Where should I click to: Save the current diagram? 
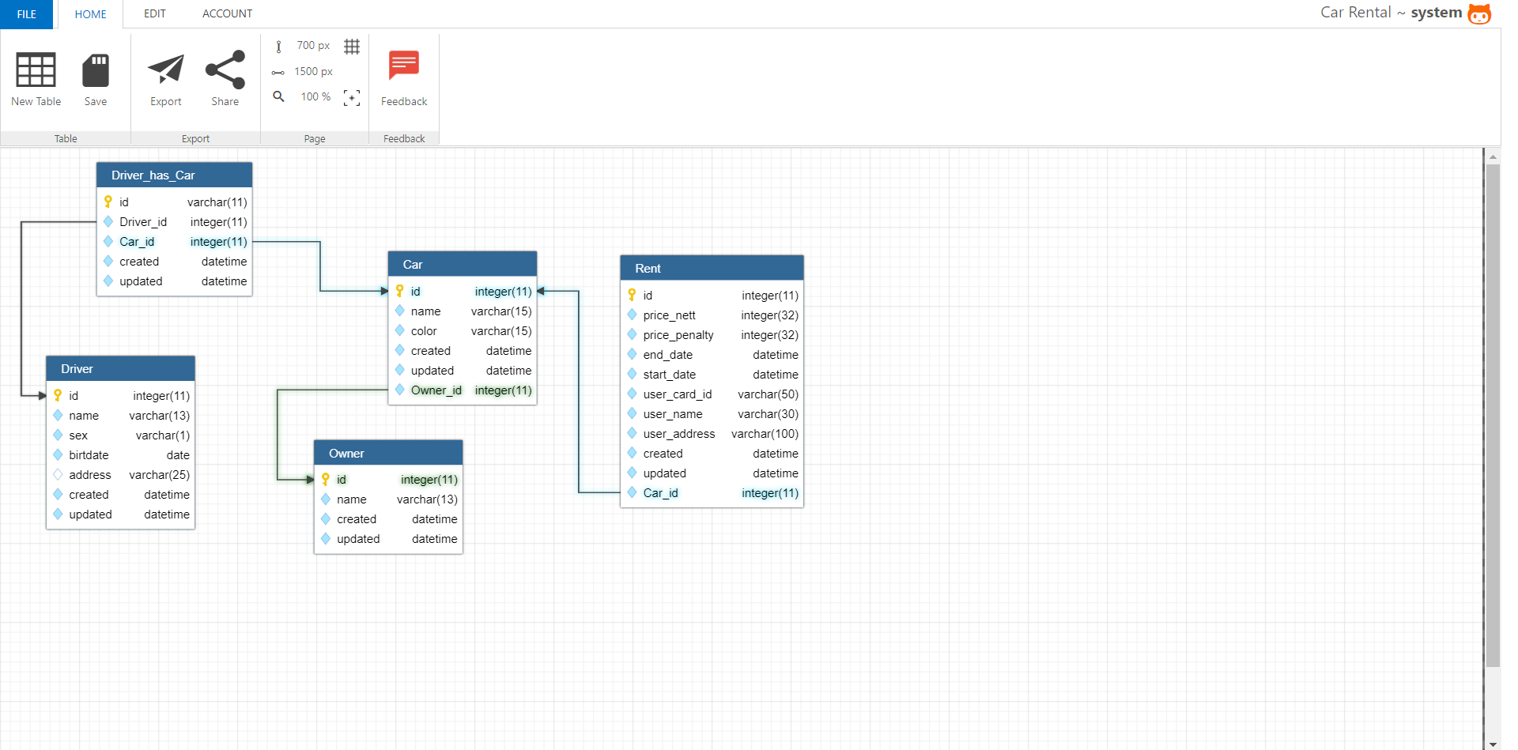96,77
